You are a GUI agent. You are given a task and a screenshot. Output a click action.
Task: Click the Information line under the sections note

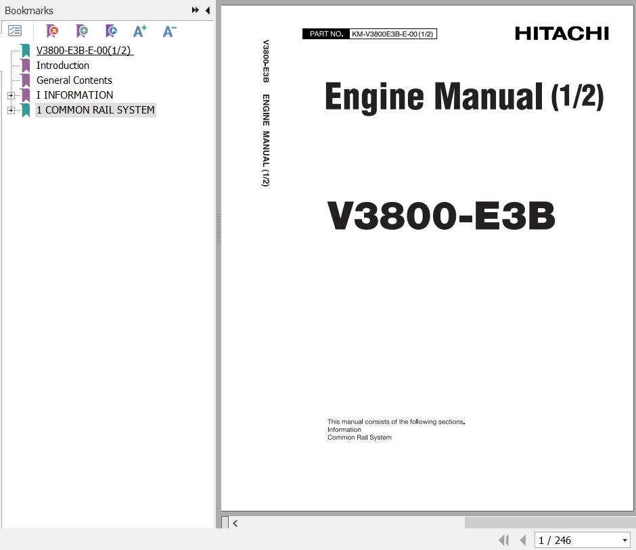click(344, 430)
